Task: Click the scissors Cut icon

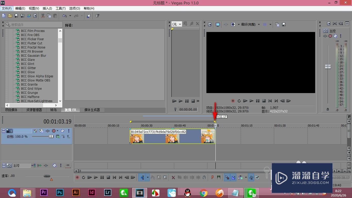Action: [43, 16]
